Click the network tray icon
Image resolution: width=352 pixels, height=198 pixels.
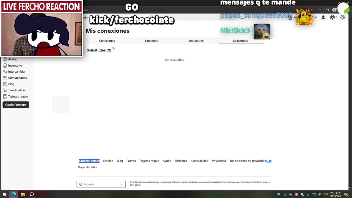click(314, 194)
